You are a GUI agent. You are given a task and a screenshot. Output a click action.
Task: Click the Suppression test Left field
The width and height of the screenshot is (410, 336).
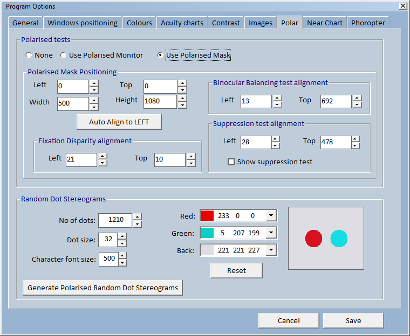tap(256, 142)
